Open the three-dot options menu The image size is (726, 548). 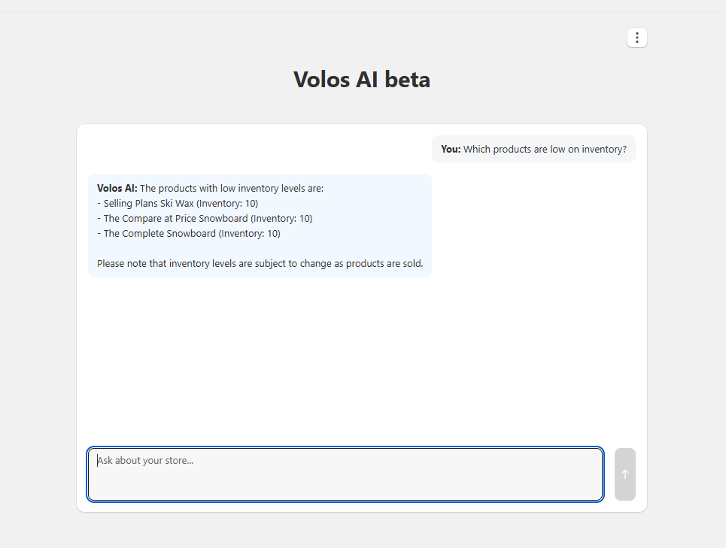coord(637,38)
